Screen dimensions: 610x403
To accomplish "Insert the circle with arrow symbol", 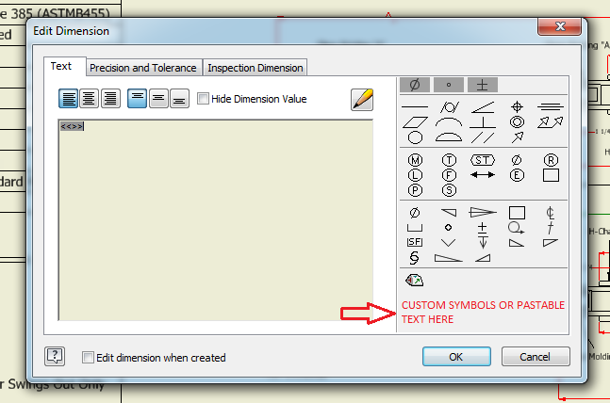I will click(516, 228).
